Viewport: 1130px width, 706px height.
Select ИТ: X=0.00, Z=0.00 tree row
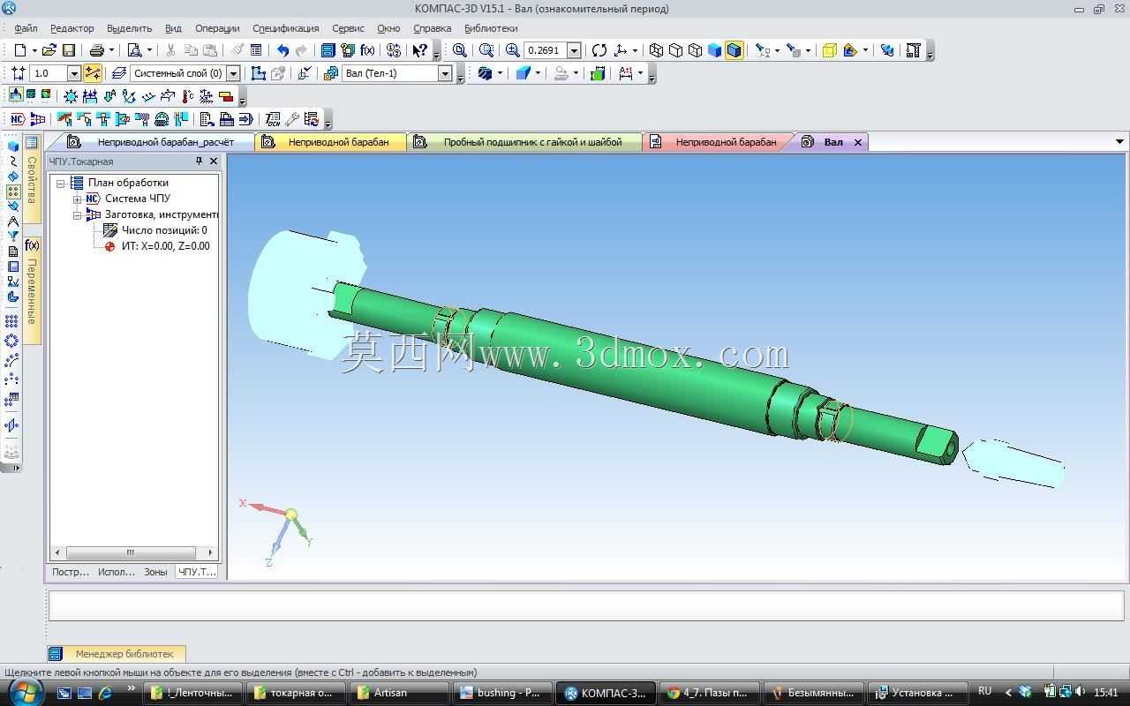point(156,246)
